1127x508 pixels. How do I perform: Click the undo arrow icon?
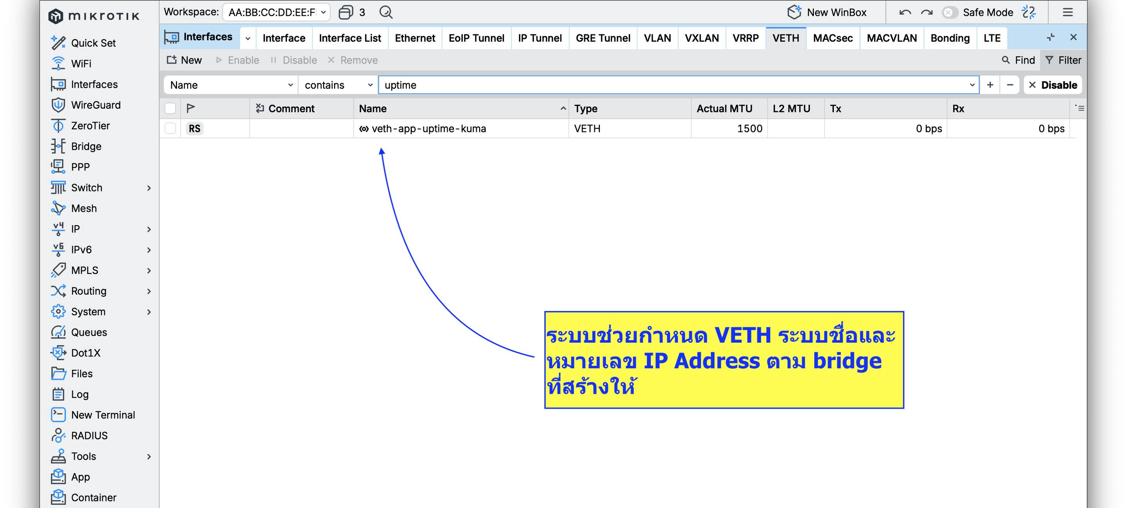(x=905, y=12)
